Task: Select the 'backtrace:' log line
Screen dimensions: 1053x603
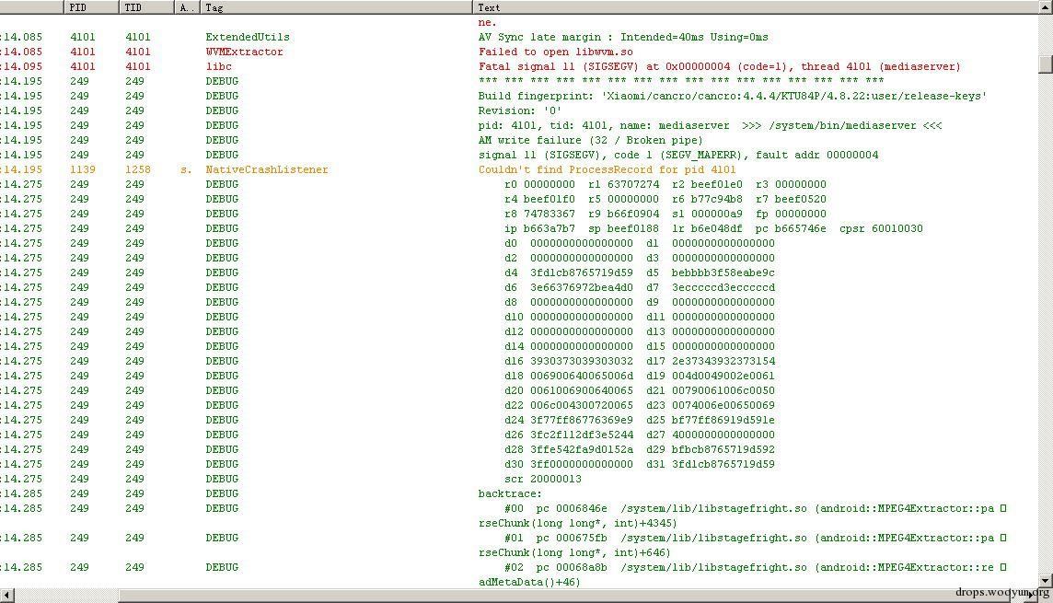Action: [x=510, y=493]
